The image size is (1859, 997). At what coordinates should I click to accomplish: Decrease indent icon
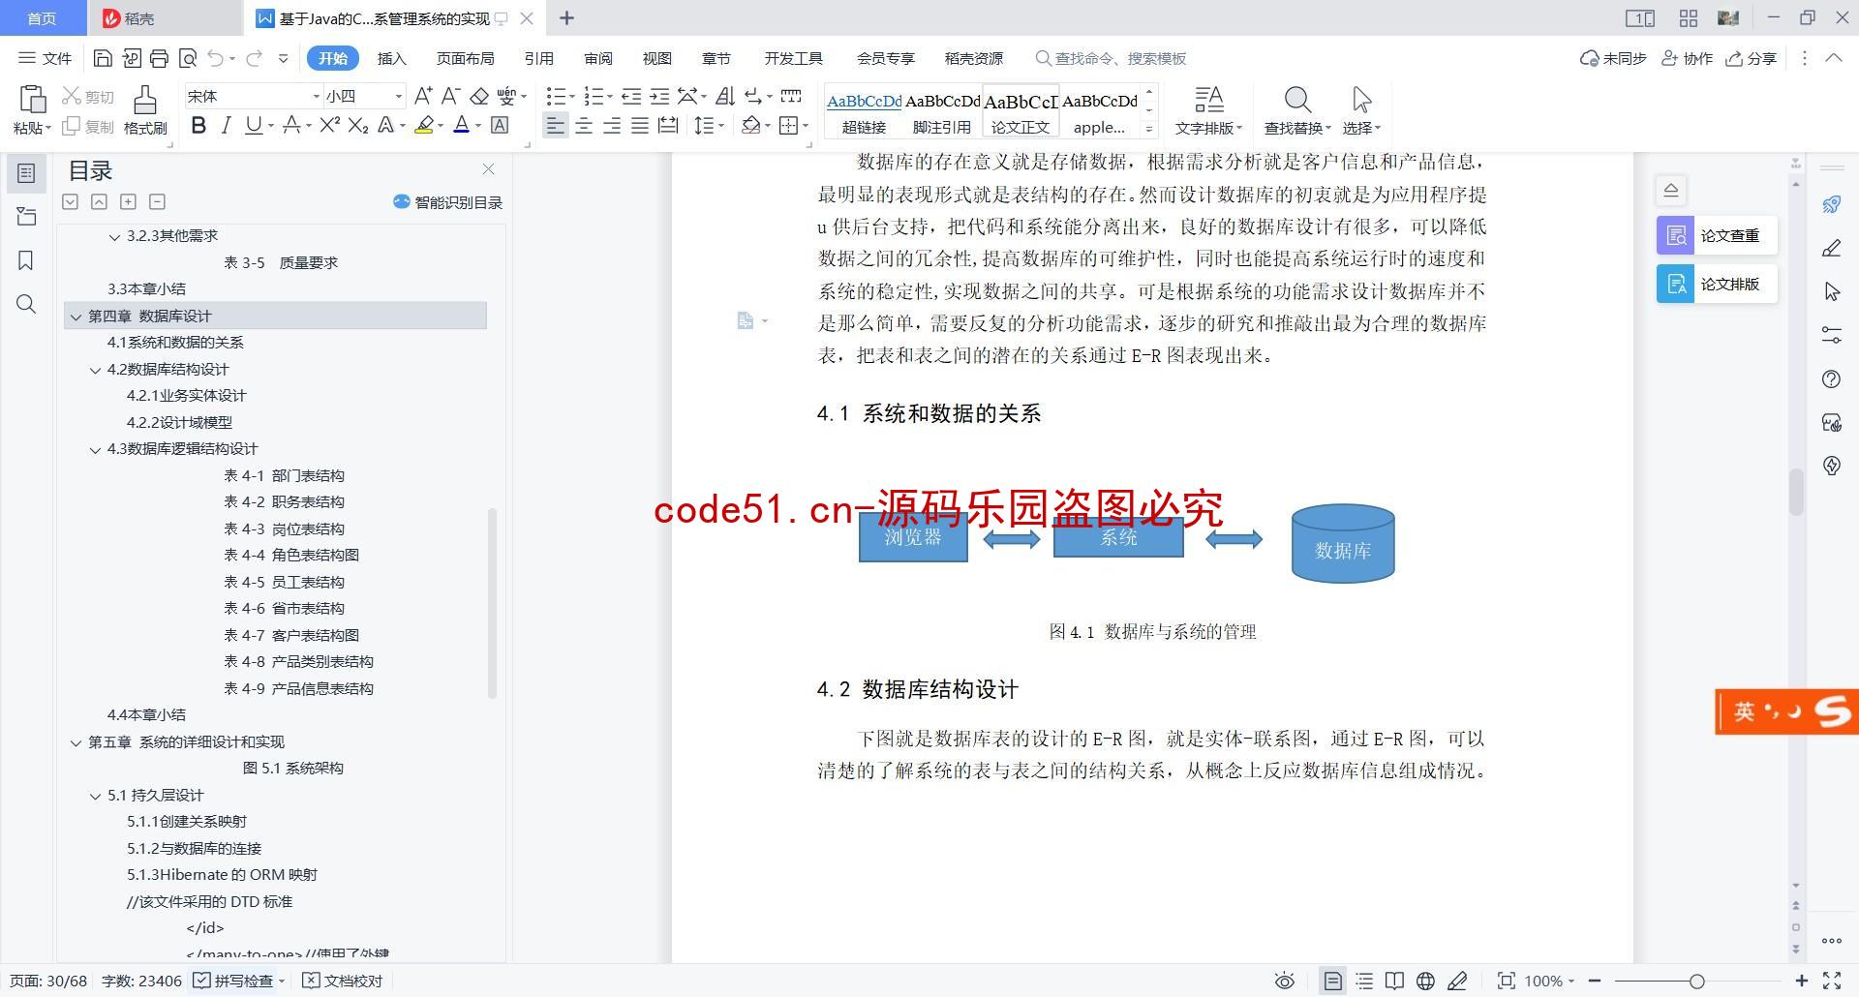pos(631,96)
